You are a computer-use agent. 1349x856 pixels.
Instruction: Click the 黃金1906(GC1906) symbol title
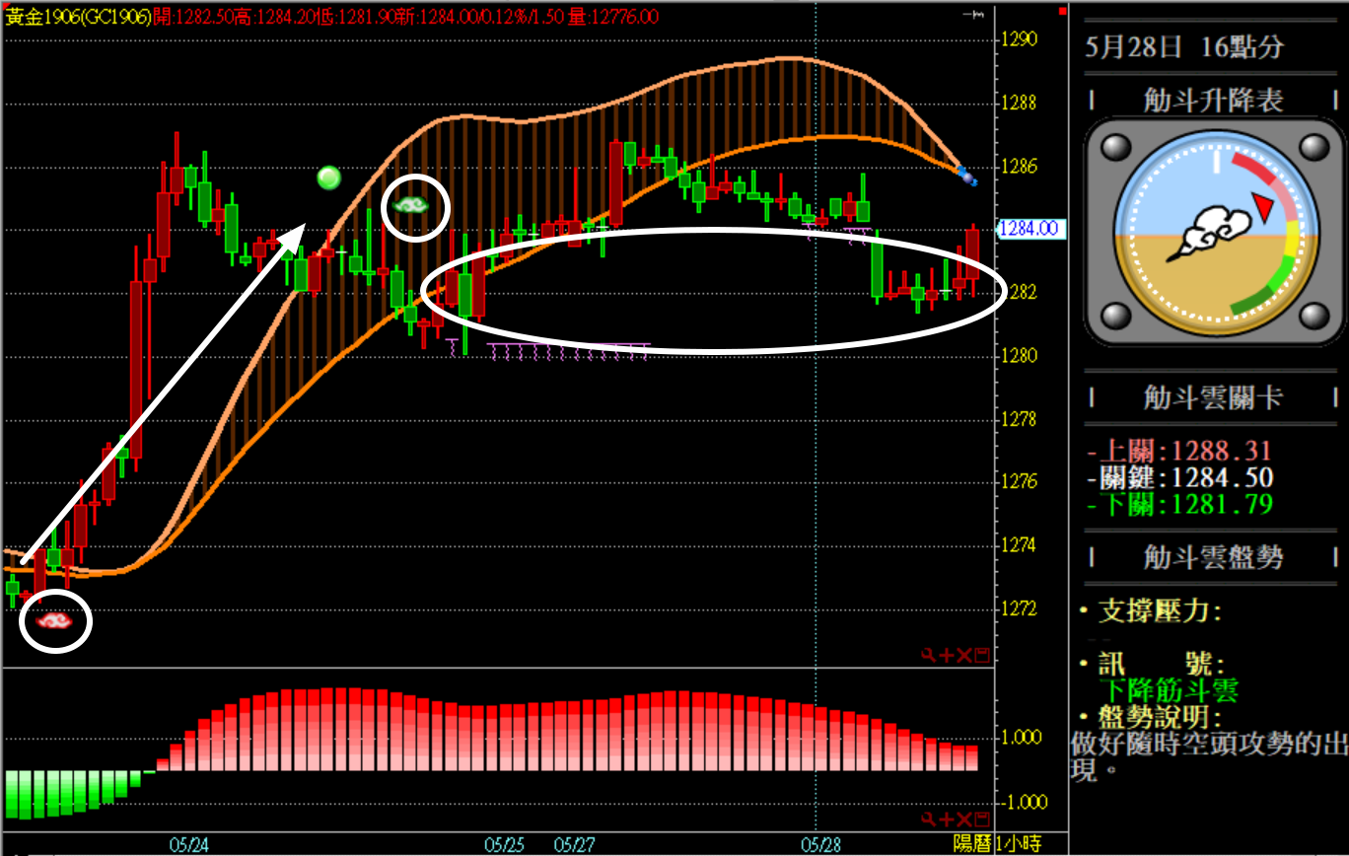(78, 17)
